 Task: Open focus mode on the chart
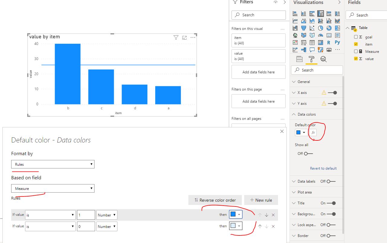click(x=184, y=37)
